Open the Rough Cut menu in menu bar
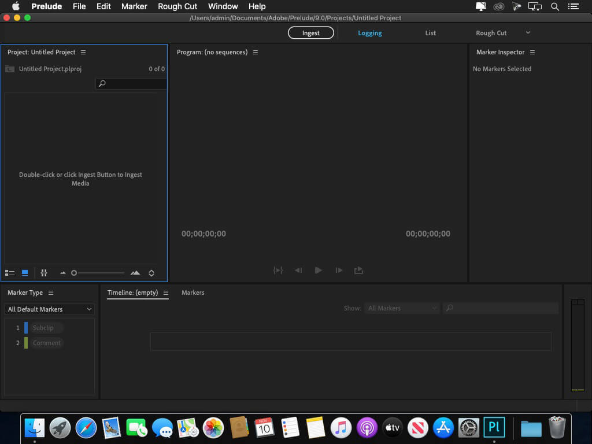The image size is (592, 444). tap(177, 6)
